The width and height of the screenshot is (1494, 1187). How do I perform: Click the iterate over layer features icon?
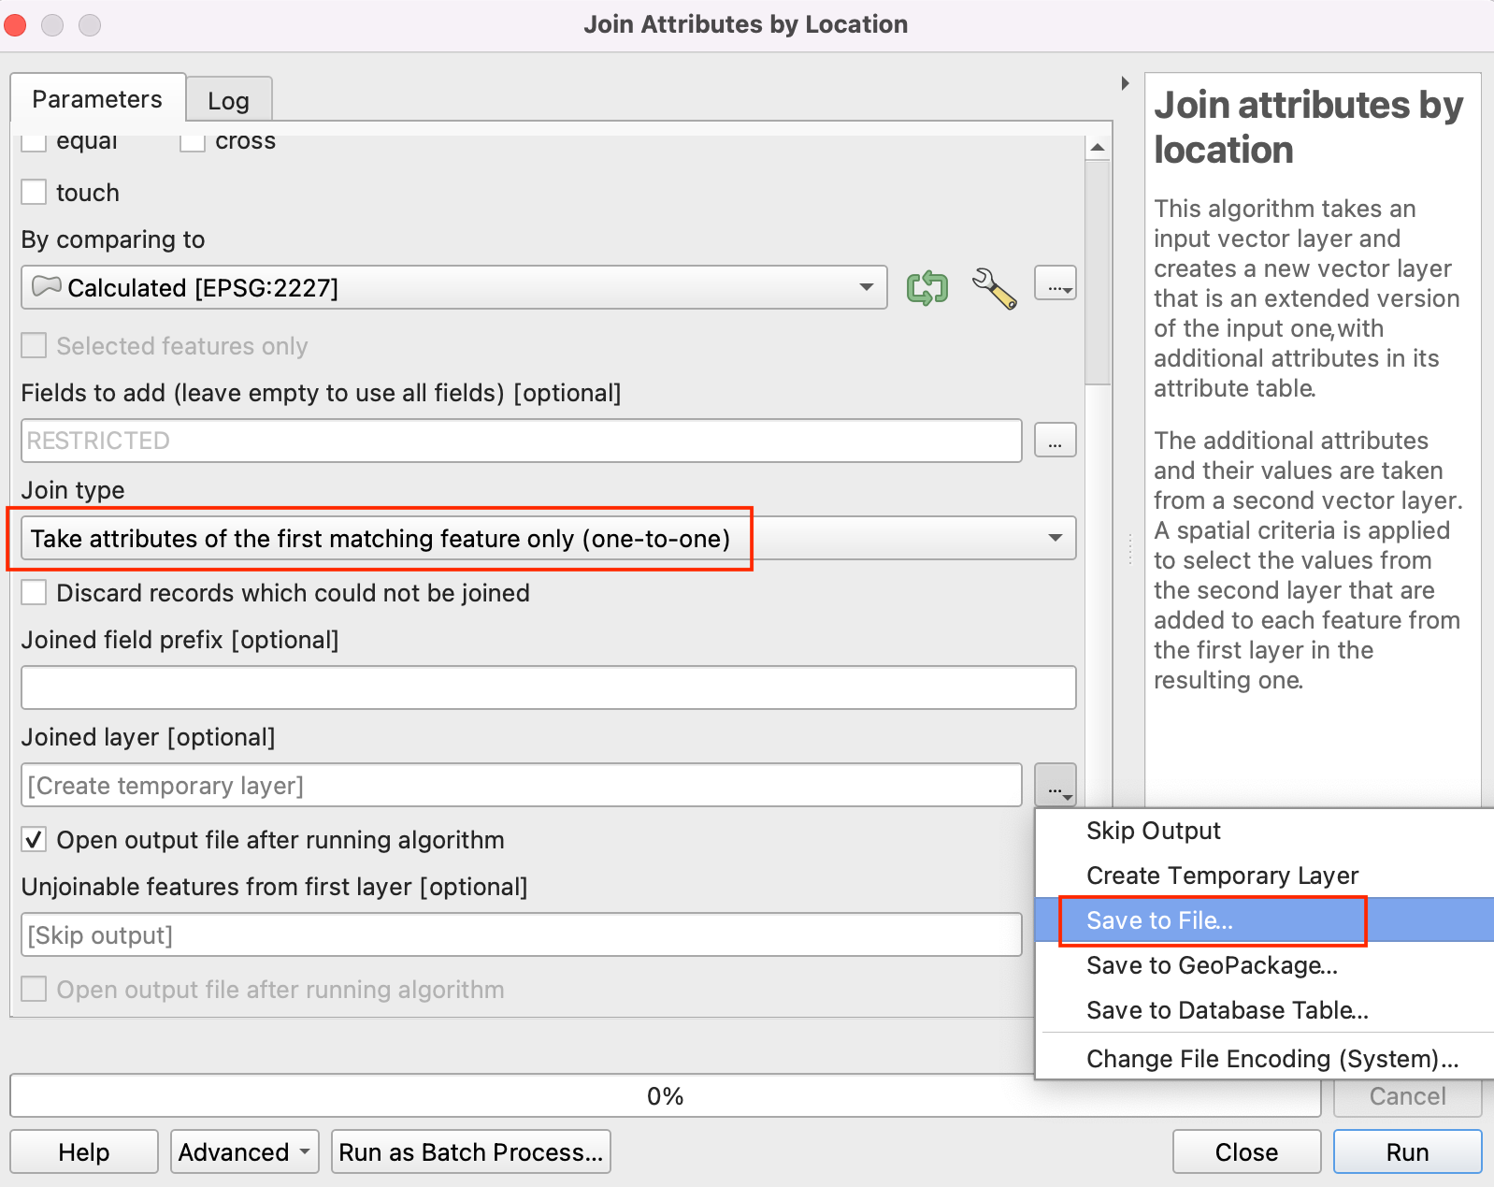tap(927, 287)
